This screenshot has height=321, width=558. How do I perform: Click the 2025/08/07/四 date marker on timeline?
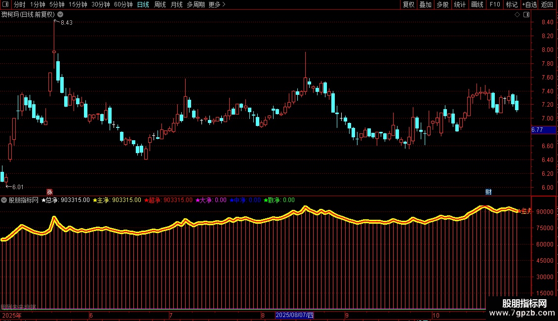[x=294, y=315]
